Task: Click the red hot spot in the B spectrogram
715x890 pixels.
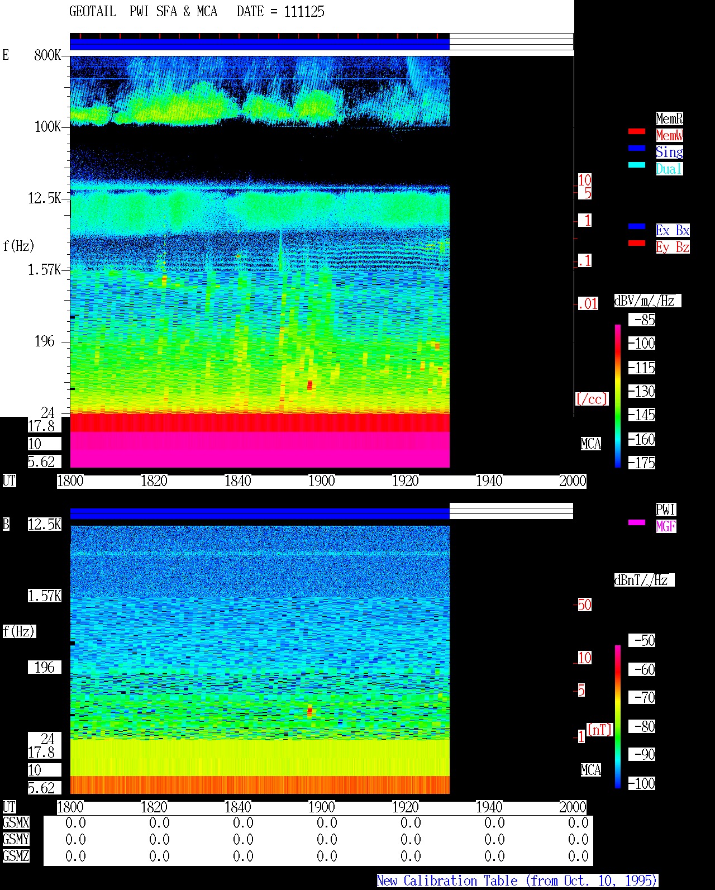Action: (x=309, y=711)
